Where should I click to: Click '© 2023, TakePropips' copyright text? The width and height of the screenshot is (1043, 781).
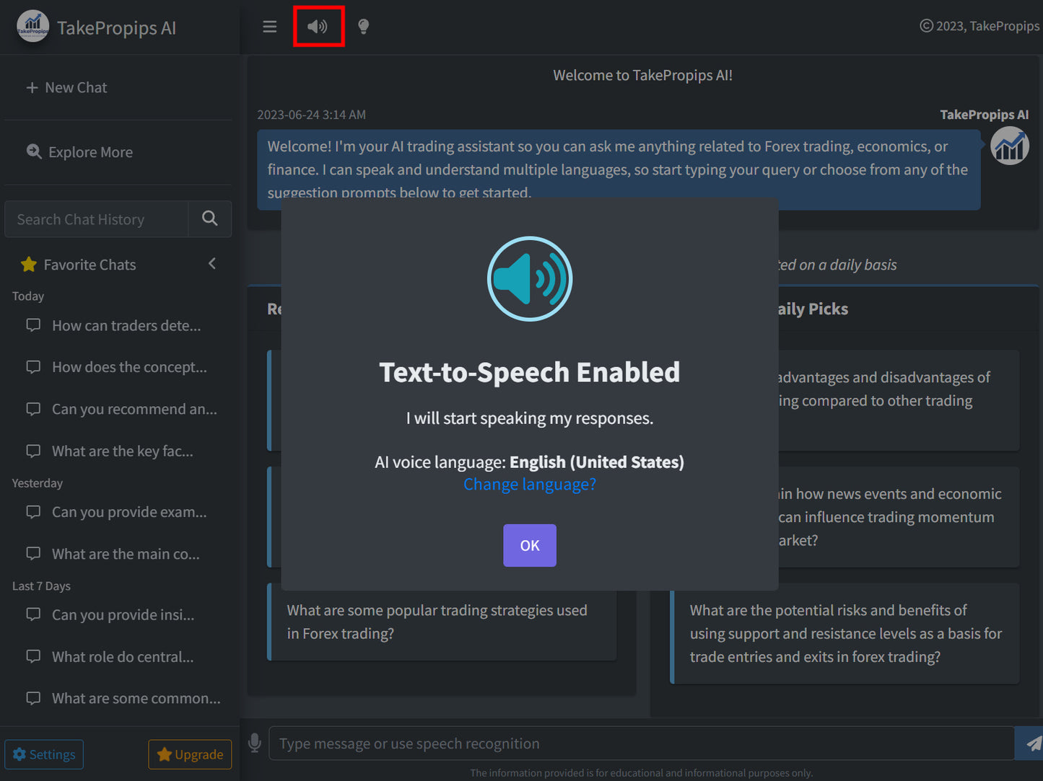[x=980, y=26]
